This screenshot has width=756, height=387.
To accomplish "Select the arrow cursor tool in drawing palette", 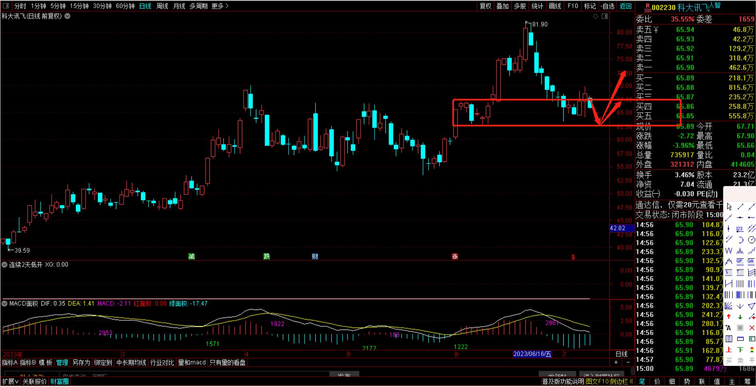I will click(x=729, y=206).
